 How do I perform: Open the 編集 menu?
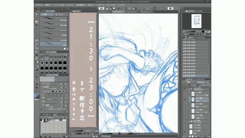(48, 5)
